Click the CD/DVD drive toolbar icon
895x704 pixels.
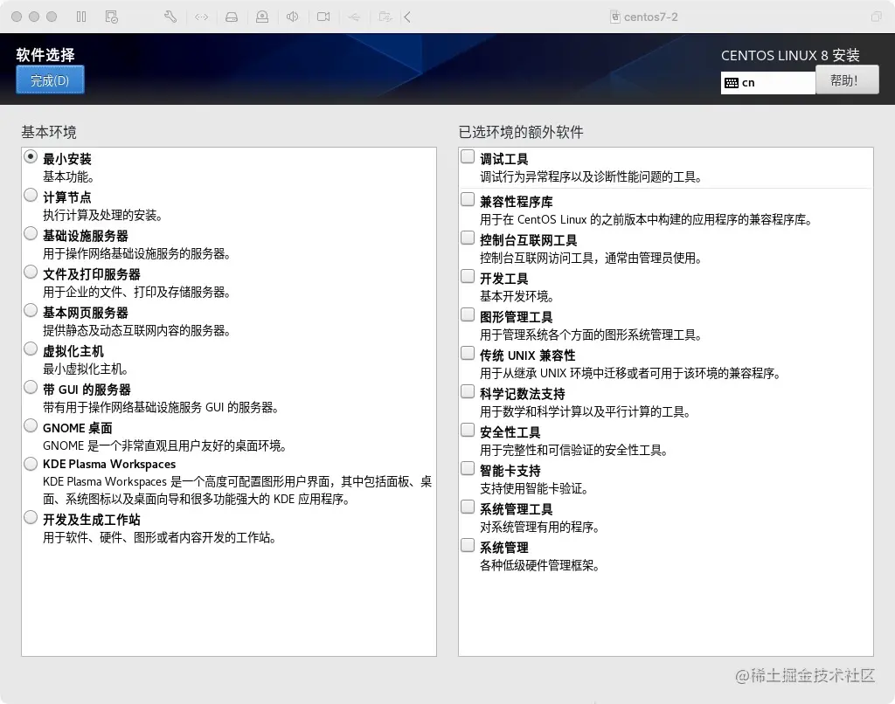tap(262, 17)
